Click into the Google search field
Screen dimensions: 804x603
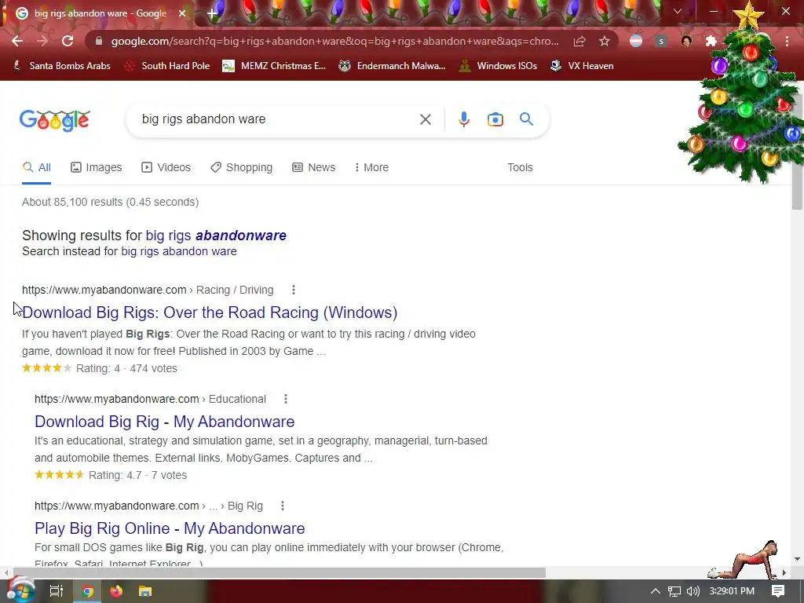(277, 119)
